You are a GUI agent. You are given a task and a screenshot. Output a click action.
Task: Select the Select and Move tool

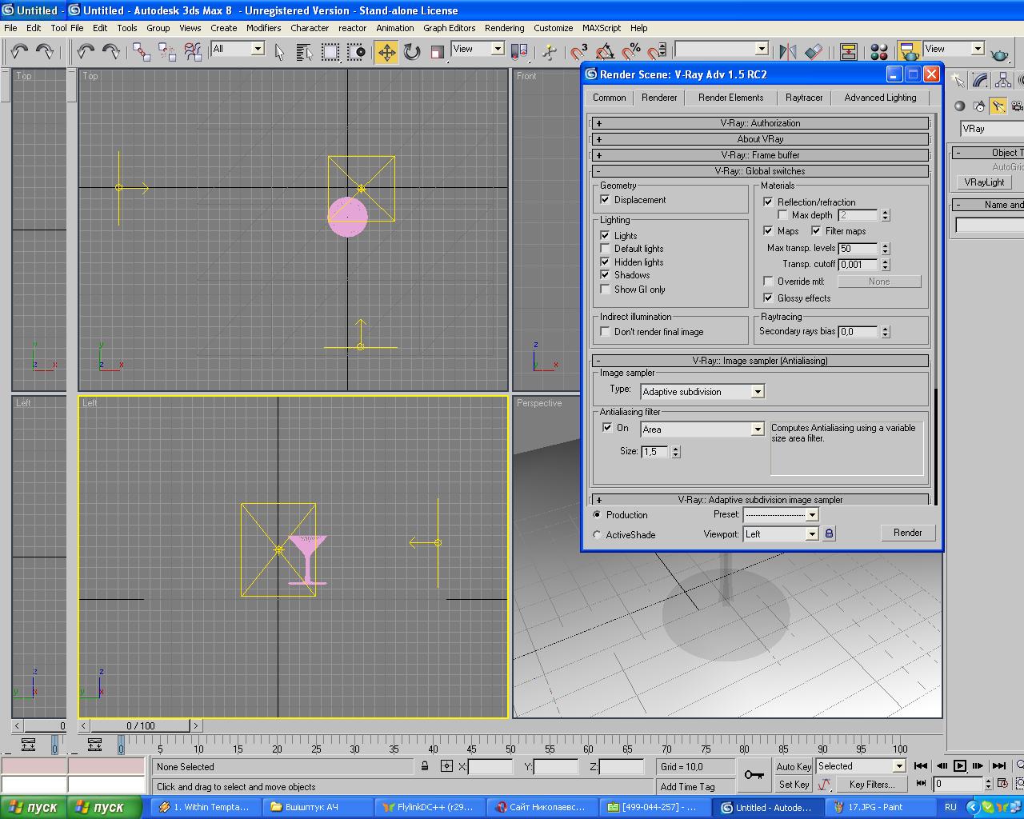386,52
